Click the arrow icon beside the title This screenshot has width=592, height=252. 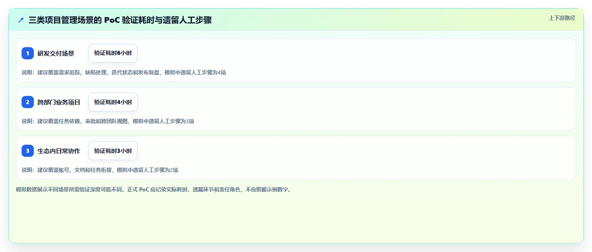tap(21, 20)
